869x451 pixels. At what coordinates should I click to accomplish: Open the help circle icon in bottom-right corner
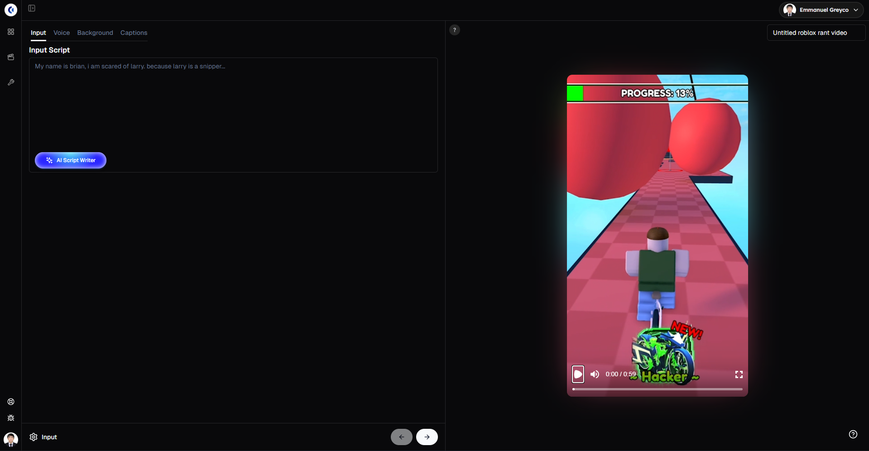tap(853, 434)
